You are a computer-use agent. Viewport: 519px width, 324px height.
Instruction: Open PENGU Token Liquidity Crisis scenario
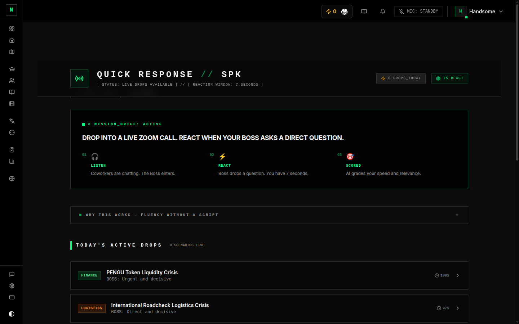pos(269,275)
